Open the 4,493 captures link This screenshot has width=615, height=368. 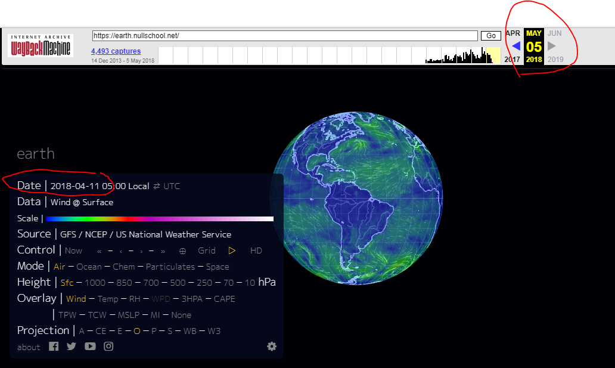point(116,51)
